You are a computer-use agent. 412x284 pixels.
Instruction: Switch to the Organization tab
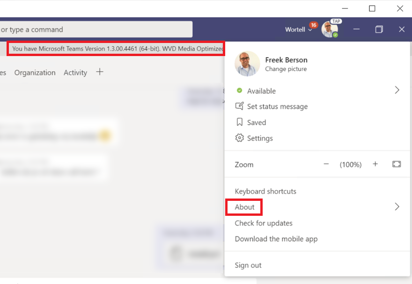pyautogui.click(x=35, y=73)
